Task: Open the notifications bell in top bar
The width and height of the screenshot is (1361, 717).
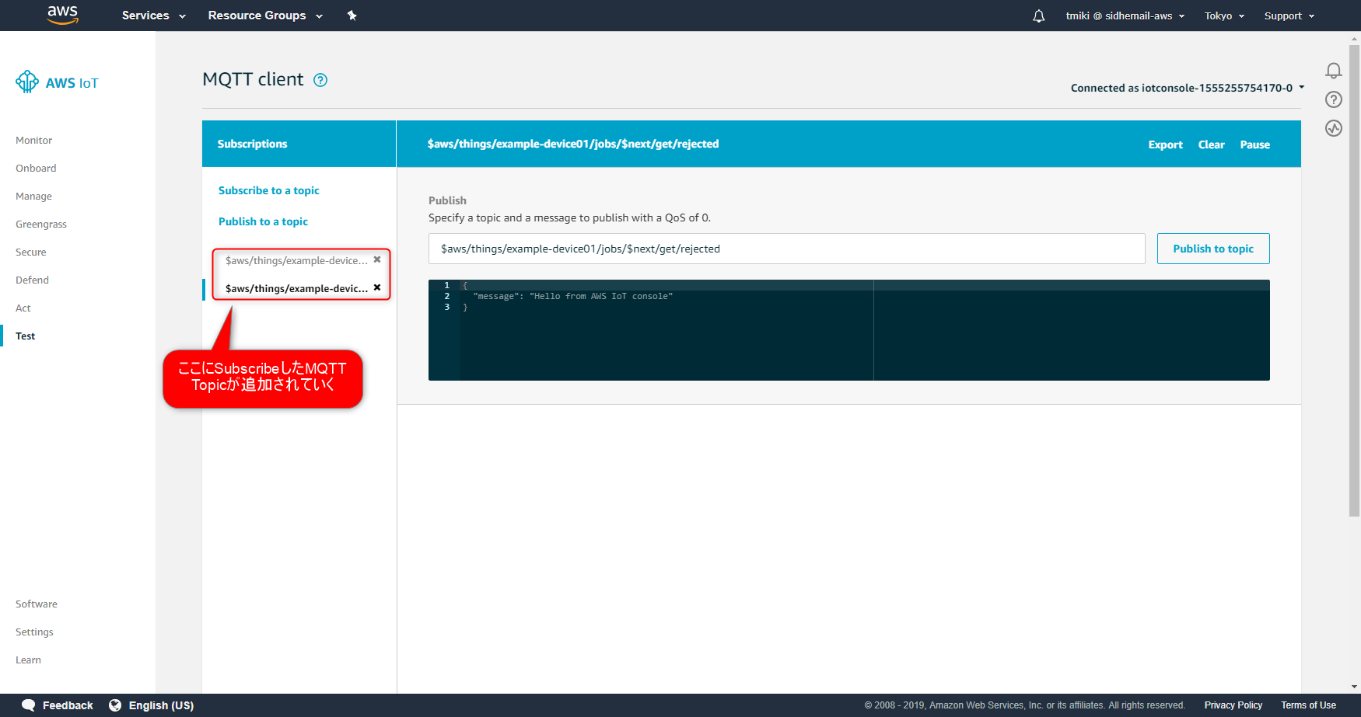Action: 1038,16
